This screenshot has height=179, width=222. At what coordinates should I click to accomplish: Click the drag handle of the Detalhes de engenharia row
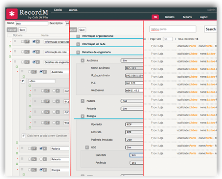tap(15, 61)
